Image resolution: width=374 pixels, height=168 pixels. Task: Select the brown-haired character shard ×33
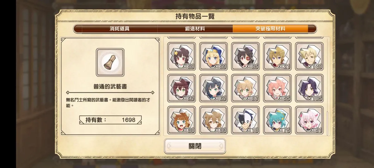[213, 120]
